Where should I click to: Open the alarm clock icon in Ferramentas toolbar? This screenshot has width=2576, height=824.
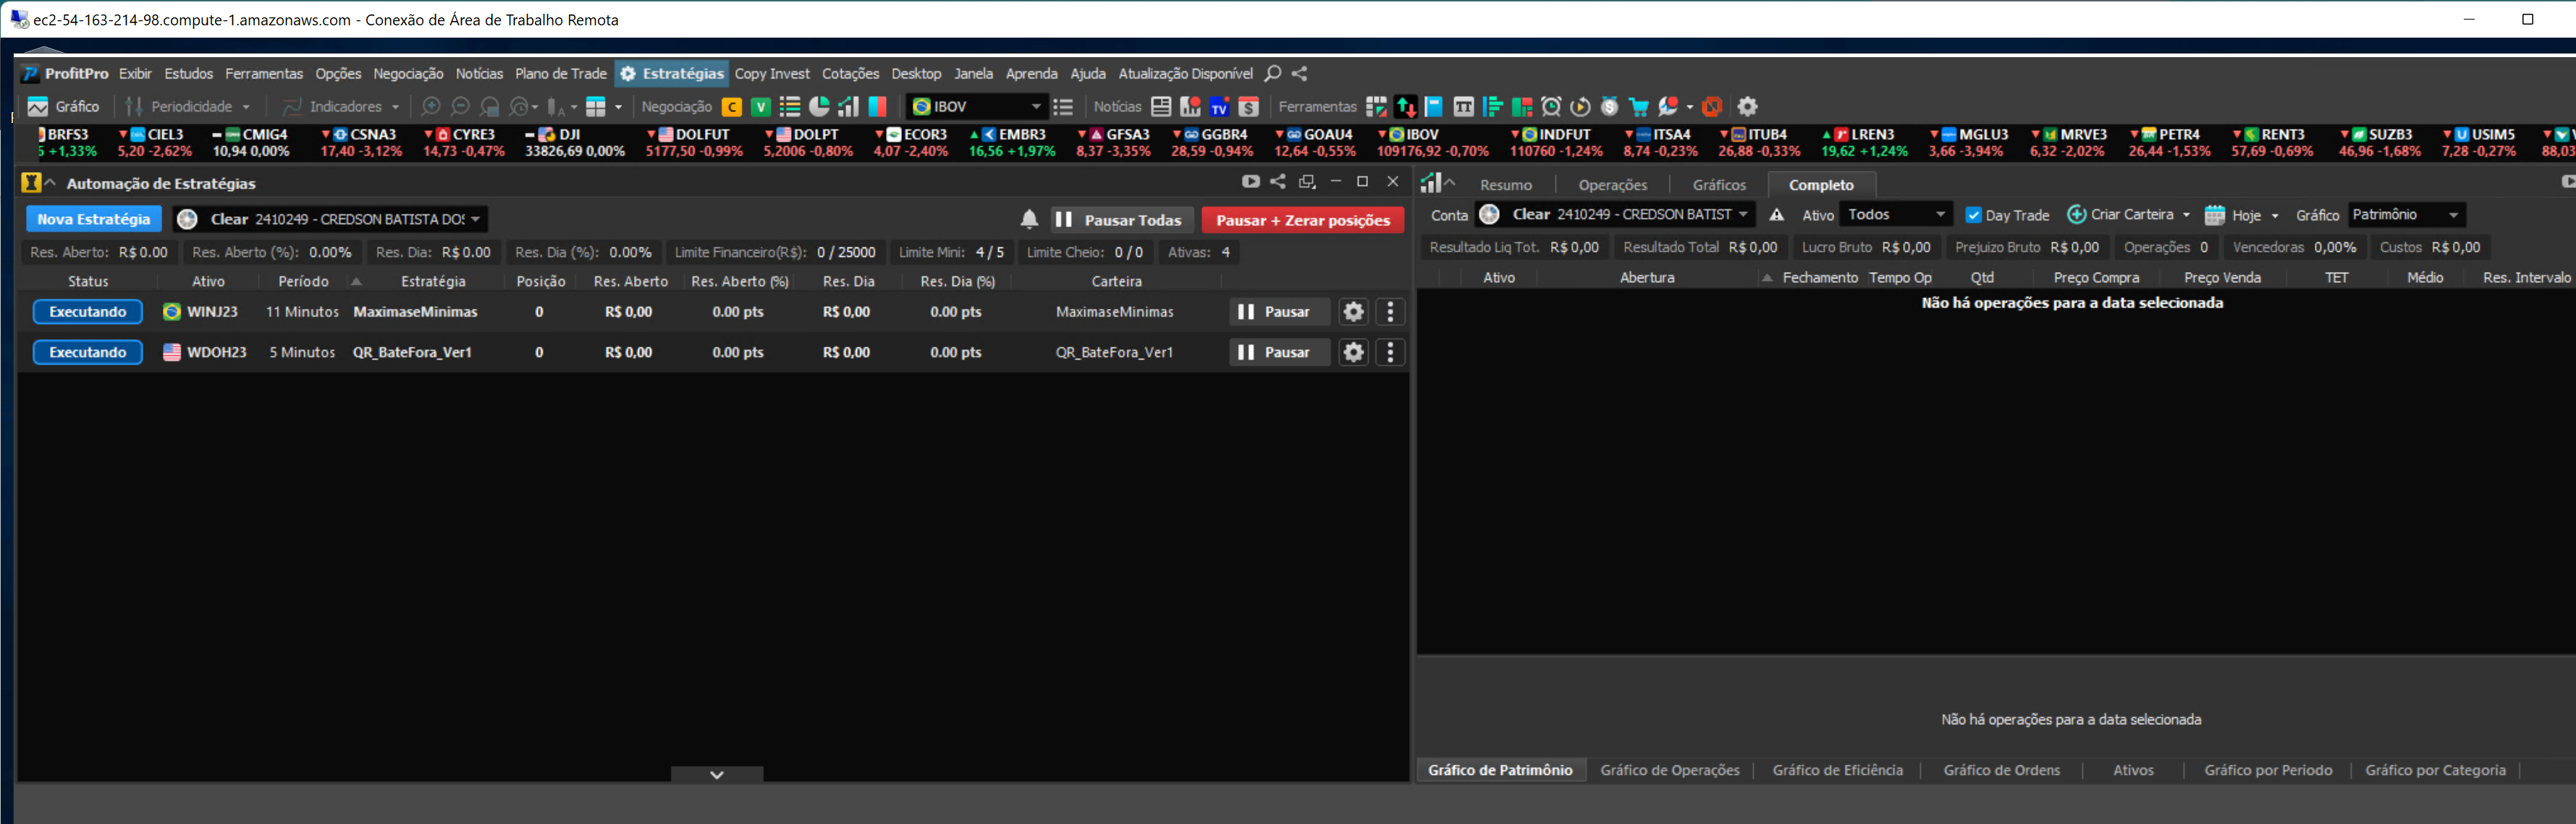pos(1551,107)
